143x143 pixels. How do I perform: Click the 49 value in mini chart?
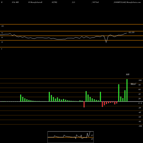(x=92, y=139)
